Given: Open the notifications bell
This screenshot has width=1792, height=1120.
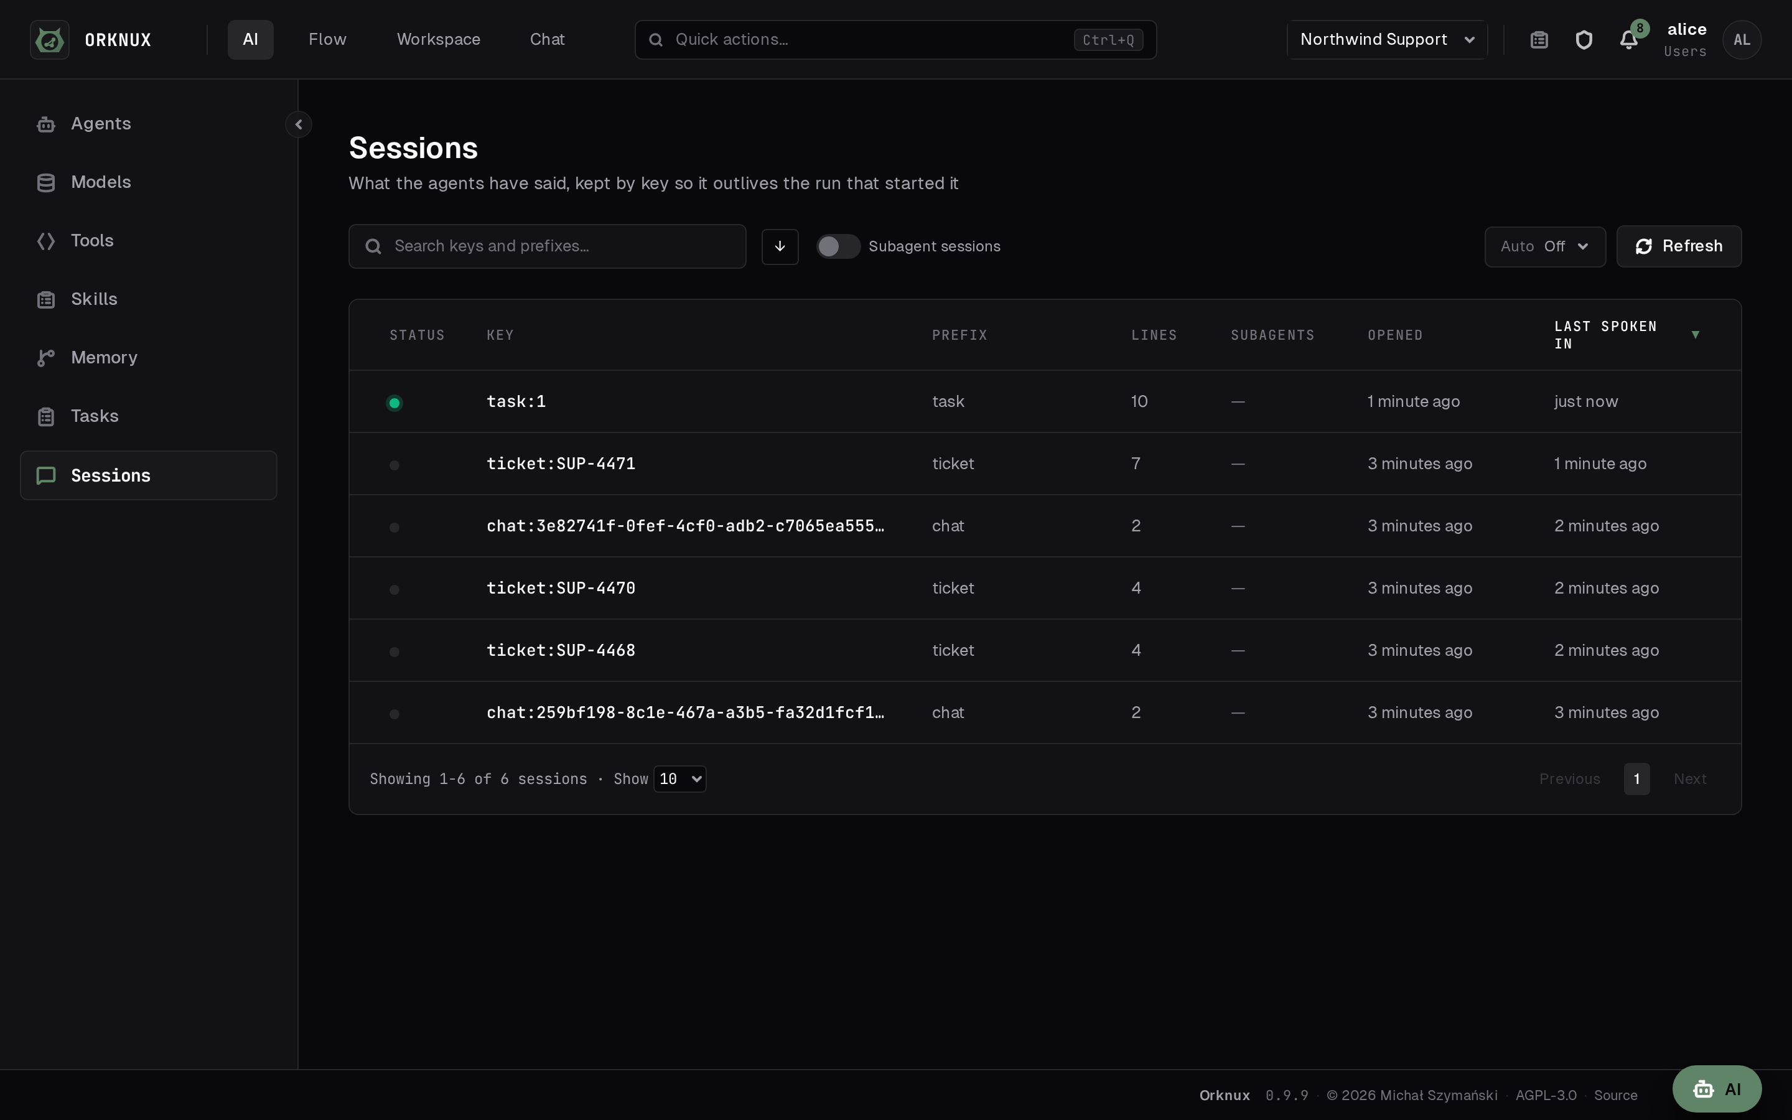Looking at the screenshot, I should tap(1628, 40).
